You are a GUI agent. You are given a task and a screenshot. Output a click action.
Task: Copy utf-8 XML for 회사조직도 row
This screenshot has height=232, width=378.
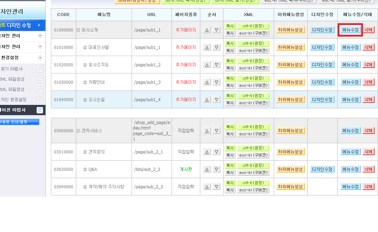pos(230,61)
